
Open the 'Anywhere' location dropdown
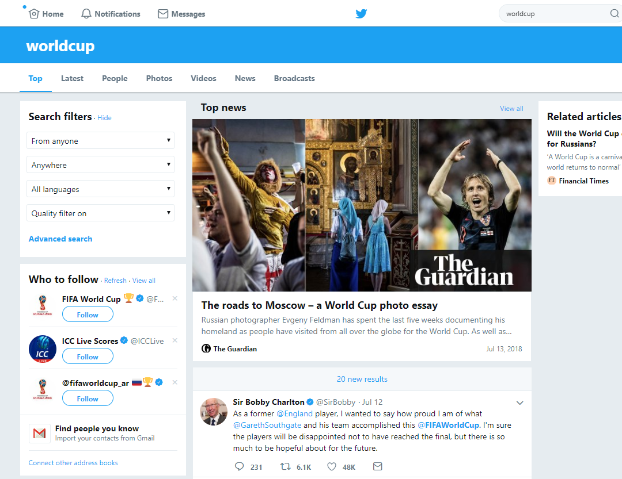point(100,165)
